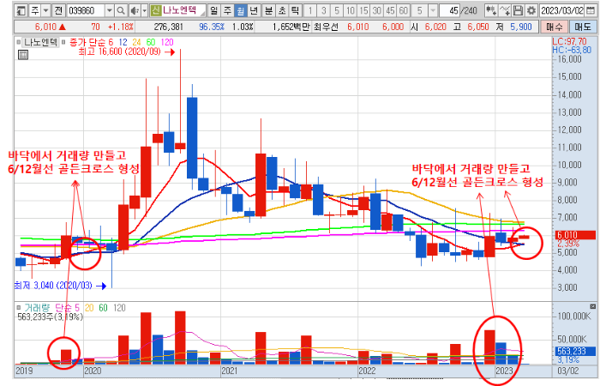Click the 거래량 volume panel legend
Viewport: 600px width, 386px height.
(x=37, y=308)
